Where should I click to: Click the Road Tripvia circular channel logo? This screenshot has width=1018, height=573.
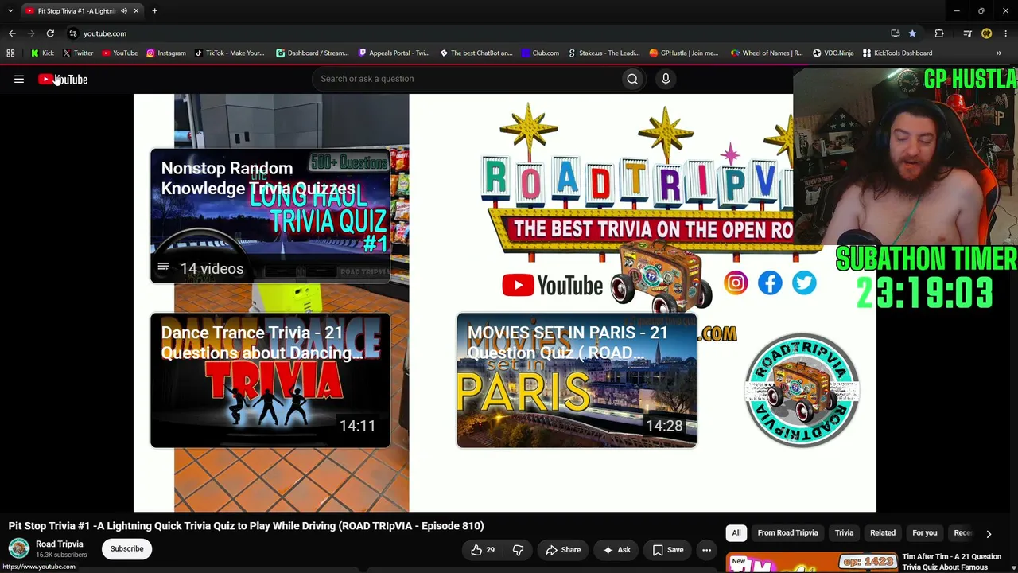click(802, 390)
